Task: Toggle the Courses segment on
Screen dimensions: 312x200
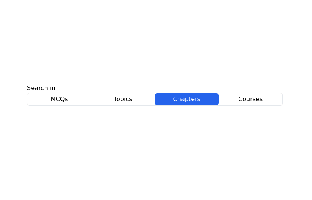Action: pos(250,99)
